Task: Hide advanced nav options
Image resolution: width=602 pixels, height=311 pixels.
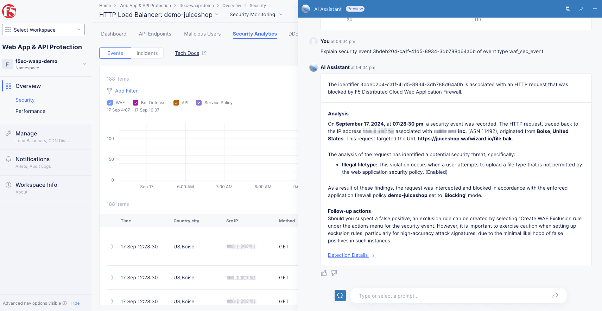Action: point(75,303)
